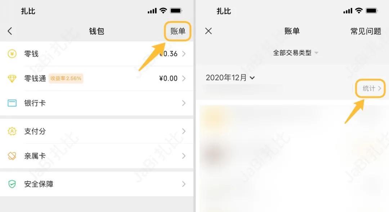This screenshot has height=212, width=389.
Task: Expand the 银行卡 row chevron
Action: 184,103
